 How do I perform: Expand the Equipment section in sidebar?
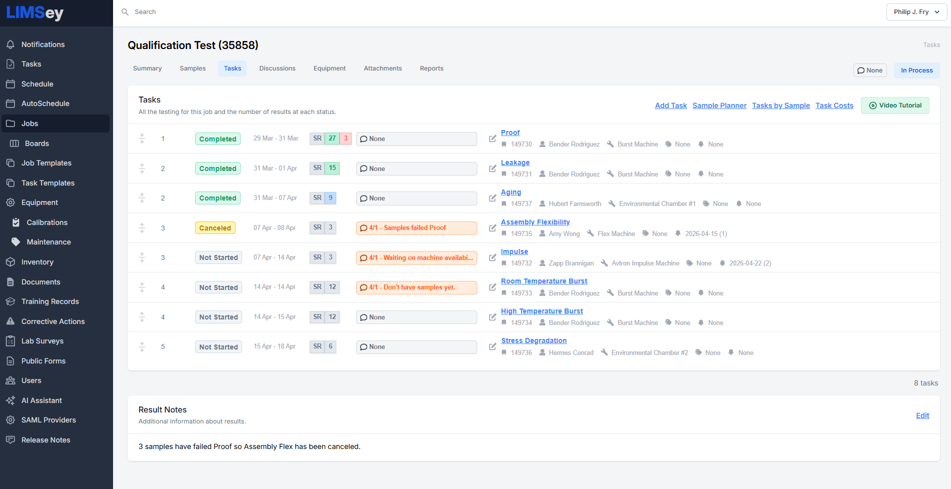[40, 202]
